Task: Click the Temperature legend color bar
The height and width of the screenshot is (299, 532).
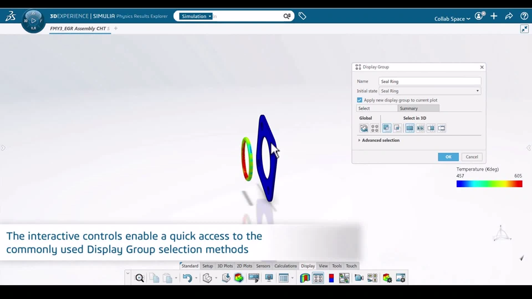Action: tap(489, 184)
